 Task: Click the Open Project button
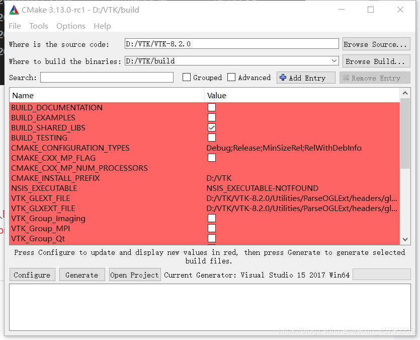135,275
